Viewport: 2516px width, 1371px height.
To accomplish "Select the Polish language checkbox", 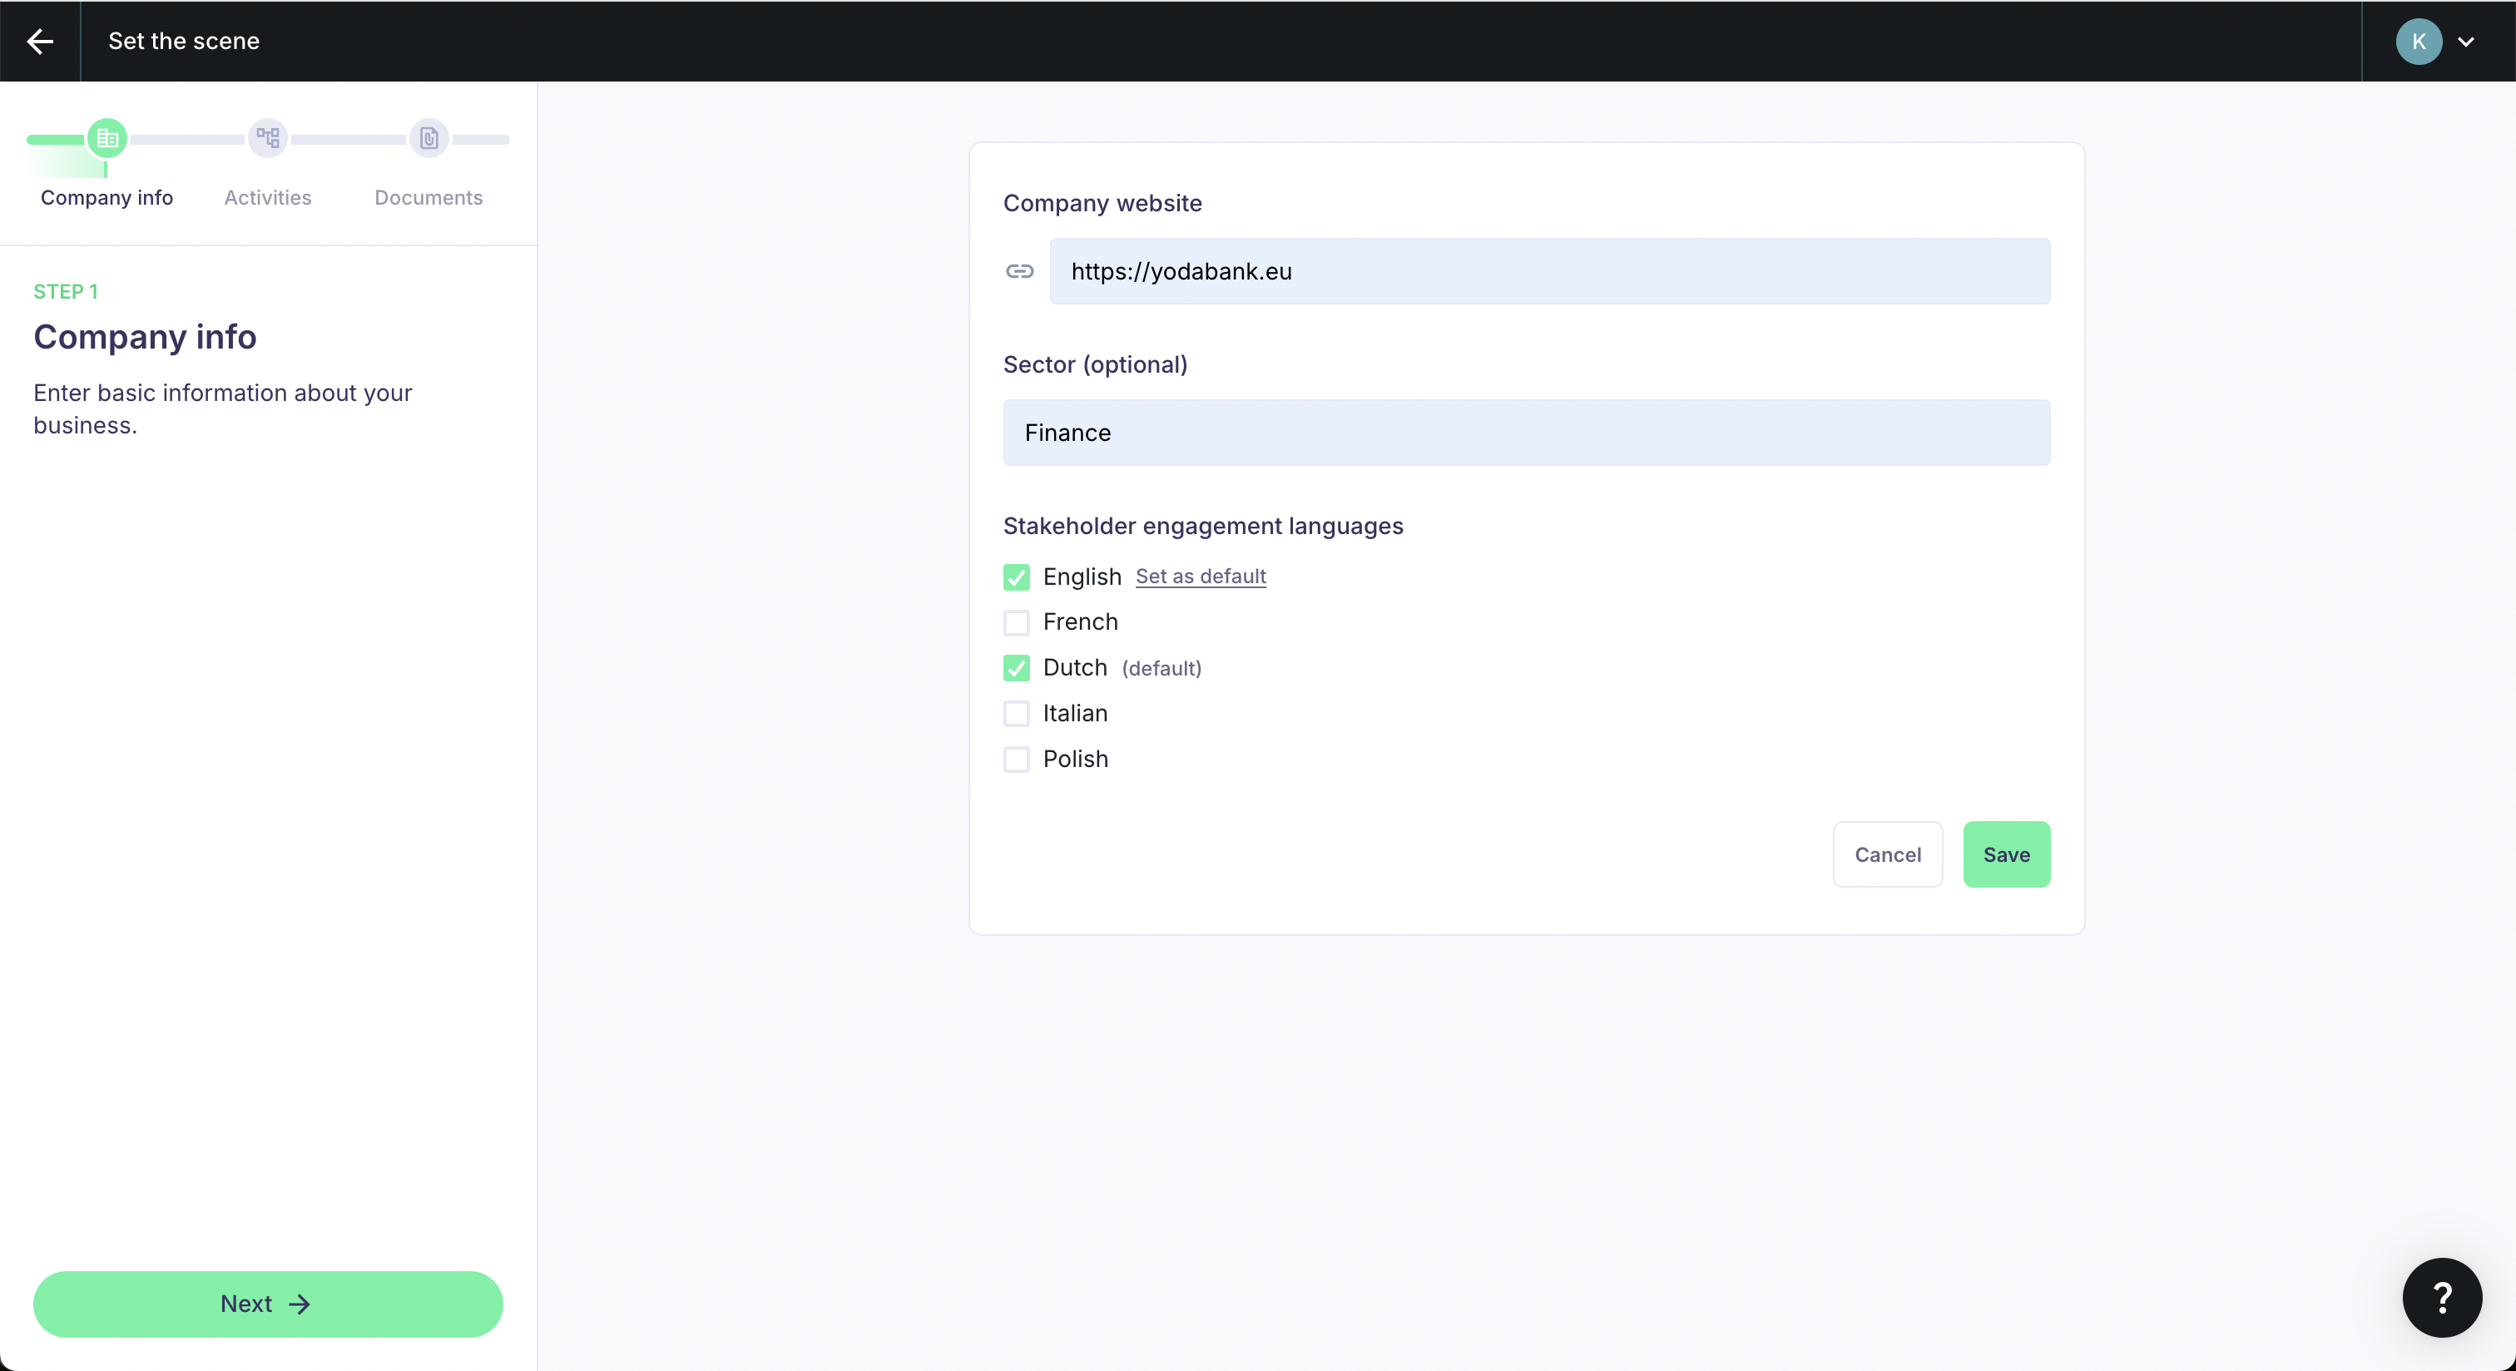I will (x=1016, y=760).
